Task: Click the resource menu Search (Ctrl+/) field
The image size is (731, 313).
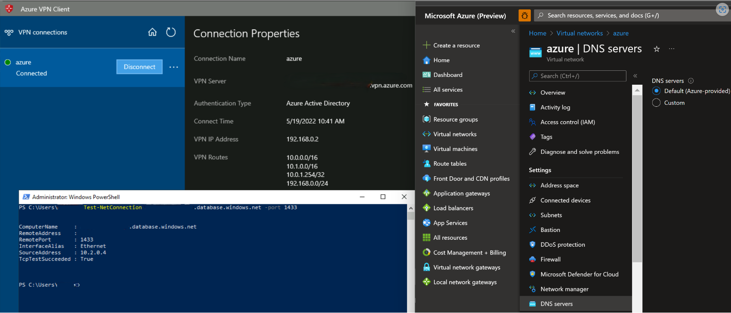Action: (x=578, y=76)
